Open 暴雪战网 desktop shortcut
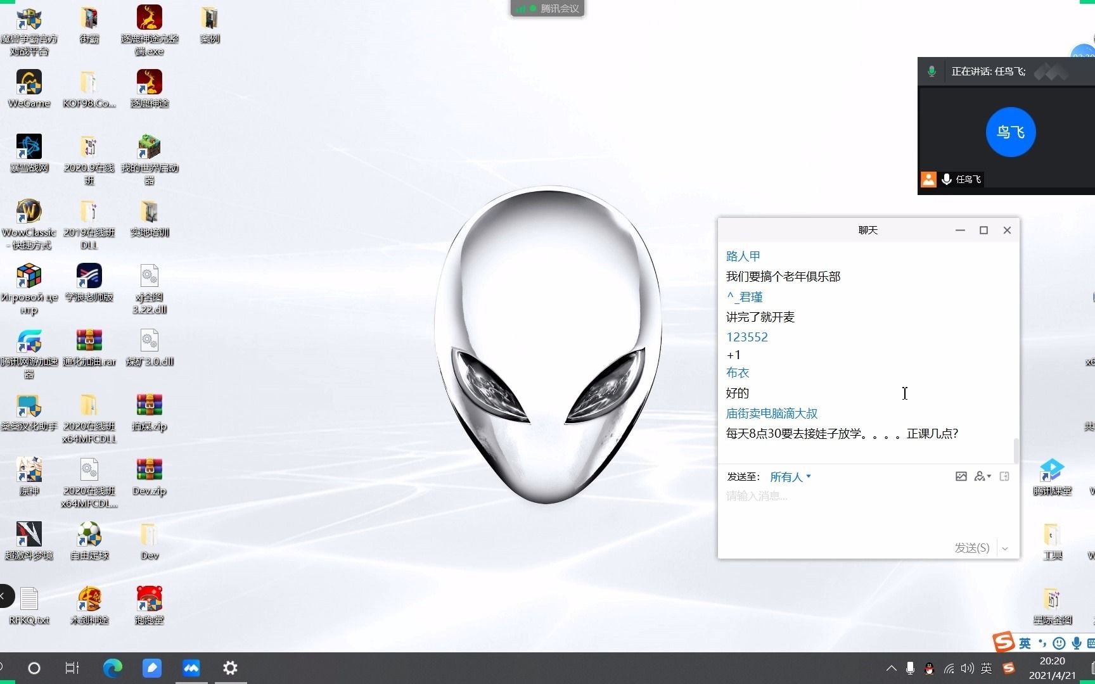 click(x=29, y=154)
